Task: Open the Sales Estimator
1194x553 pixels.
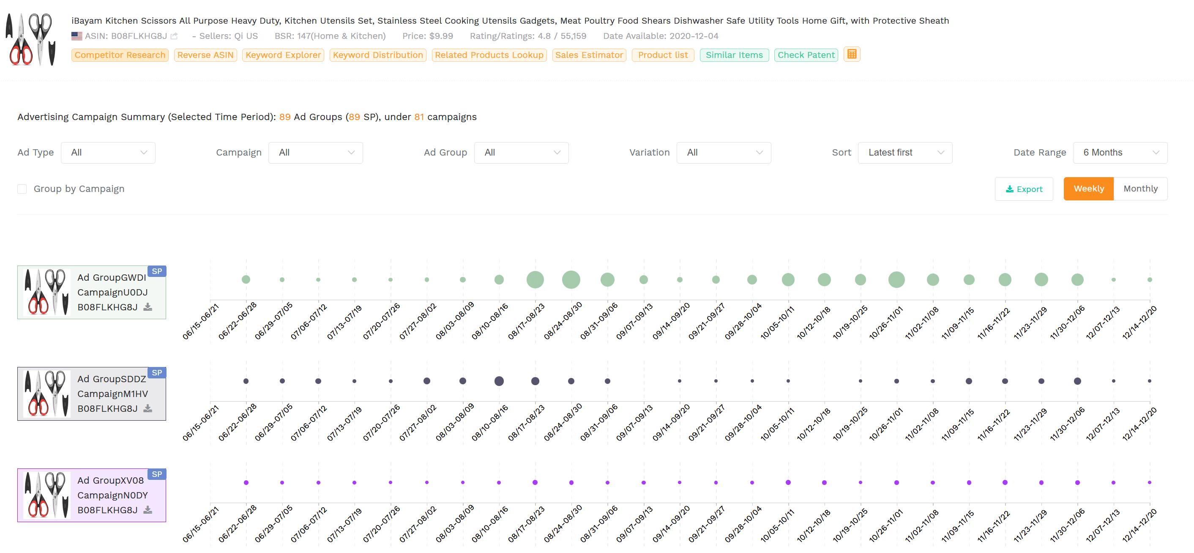Action: 589,55
